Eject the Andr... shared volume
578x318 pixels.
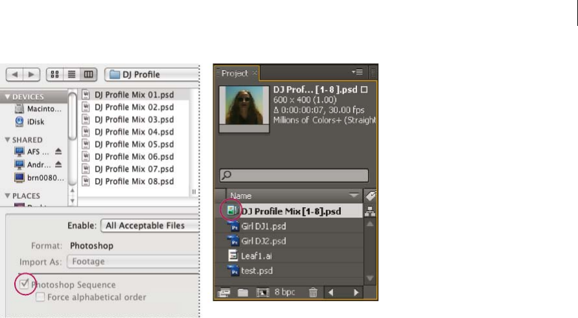(x=58, y=165)
